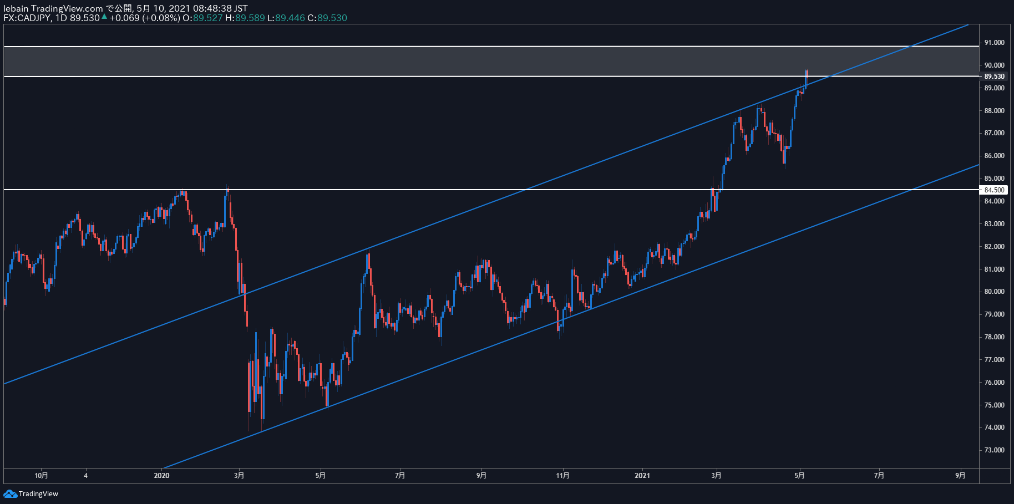
Task: Click the TradingView cloud logo icon
Action: pyautogui.click(x=10, y=493)
